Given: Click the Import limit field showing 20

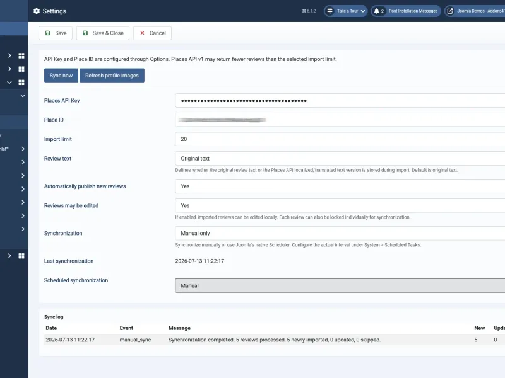Looking at the screenshot, I should tap(340, 139).
